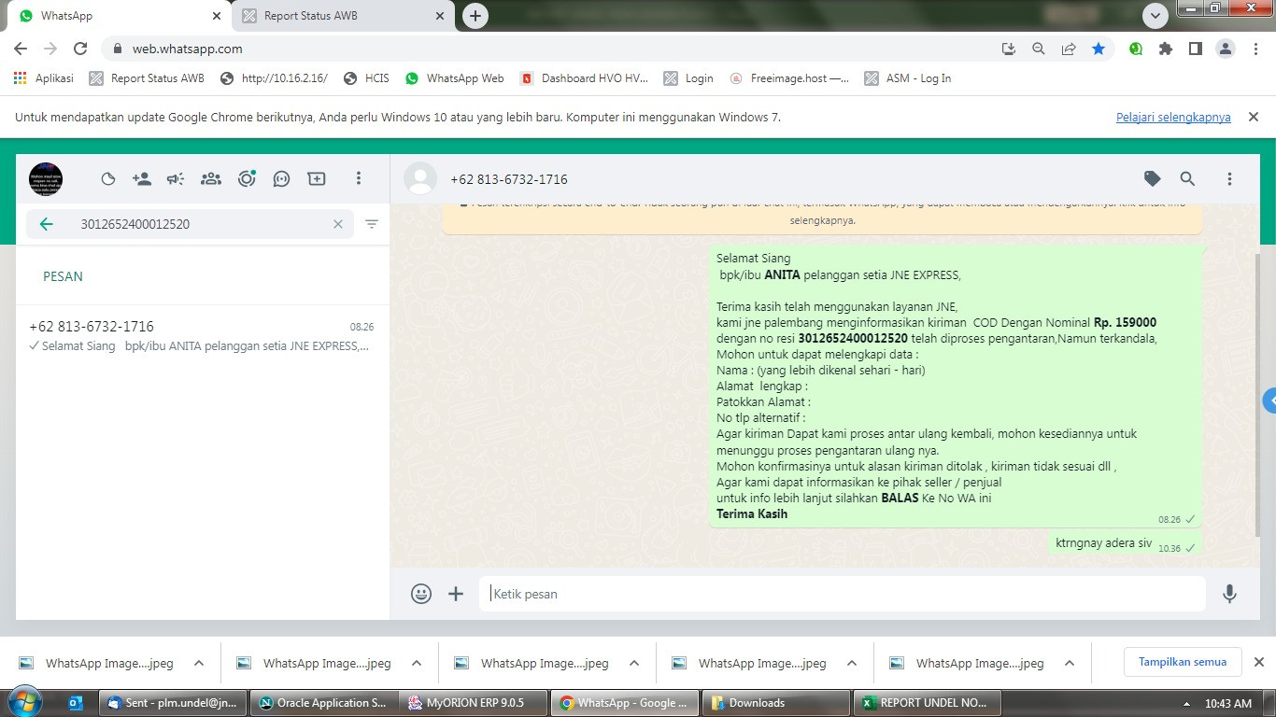The image size is (1276, 717).
Task: Start a new chat with plus icon
Action: pyautogui.click(x=317, y=178)
